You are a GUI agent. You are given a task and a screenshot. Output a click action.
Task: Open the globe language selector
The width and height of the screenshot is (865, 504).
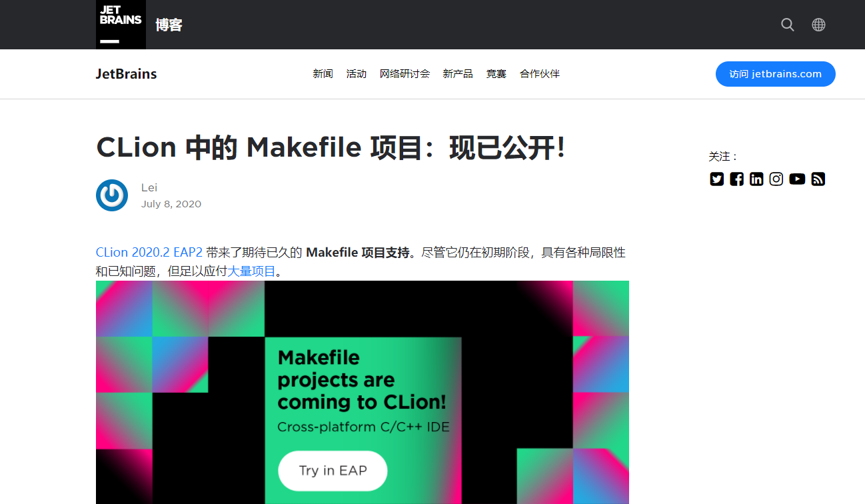(818, 25)
